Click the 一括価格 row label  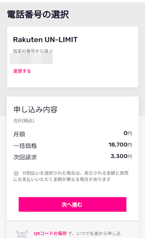click(x=25, y=146)
